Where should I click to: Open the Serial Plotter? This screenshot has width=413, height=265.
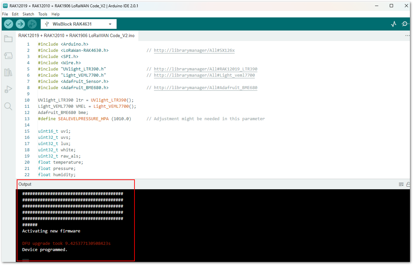pos(394,24)
